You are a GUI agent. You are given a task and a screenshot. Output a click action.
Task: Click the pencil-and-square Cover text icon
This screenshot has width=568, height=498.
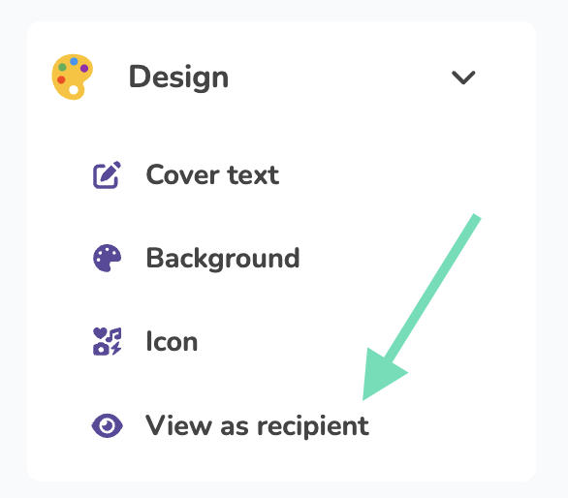coord(107,175)
